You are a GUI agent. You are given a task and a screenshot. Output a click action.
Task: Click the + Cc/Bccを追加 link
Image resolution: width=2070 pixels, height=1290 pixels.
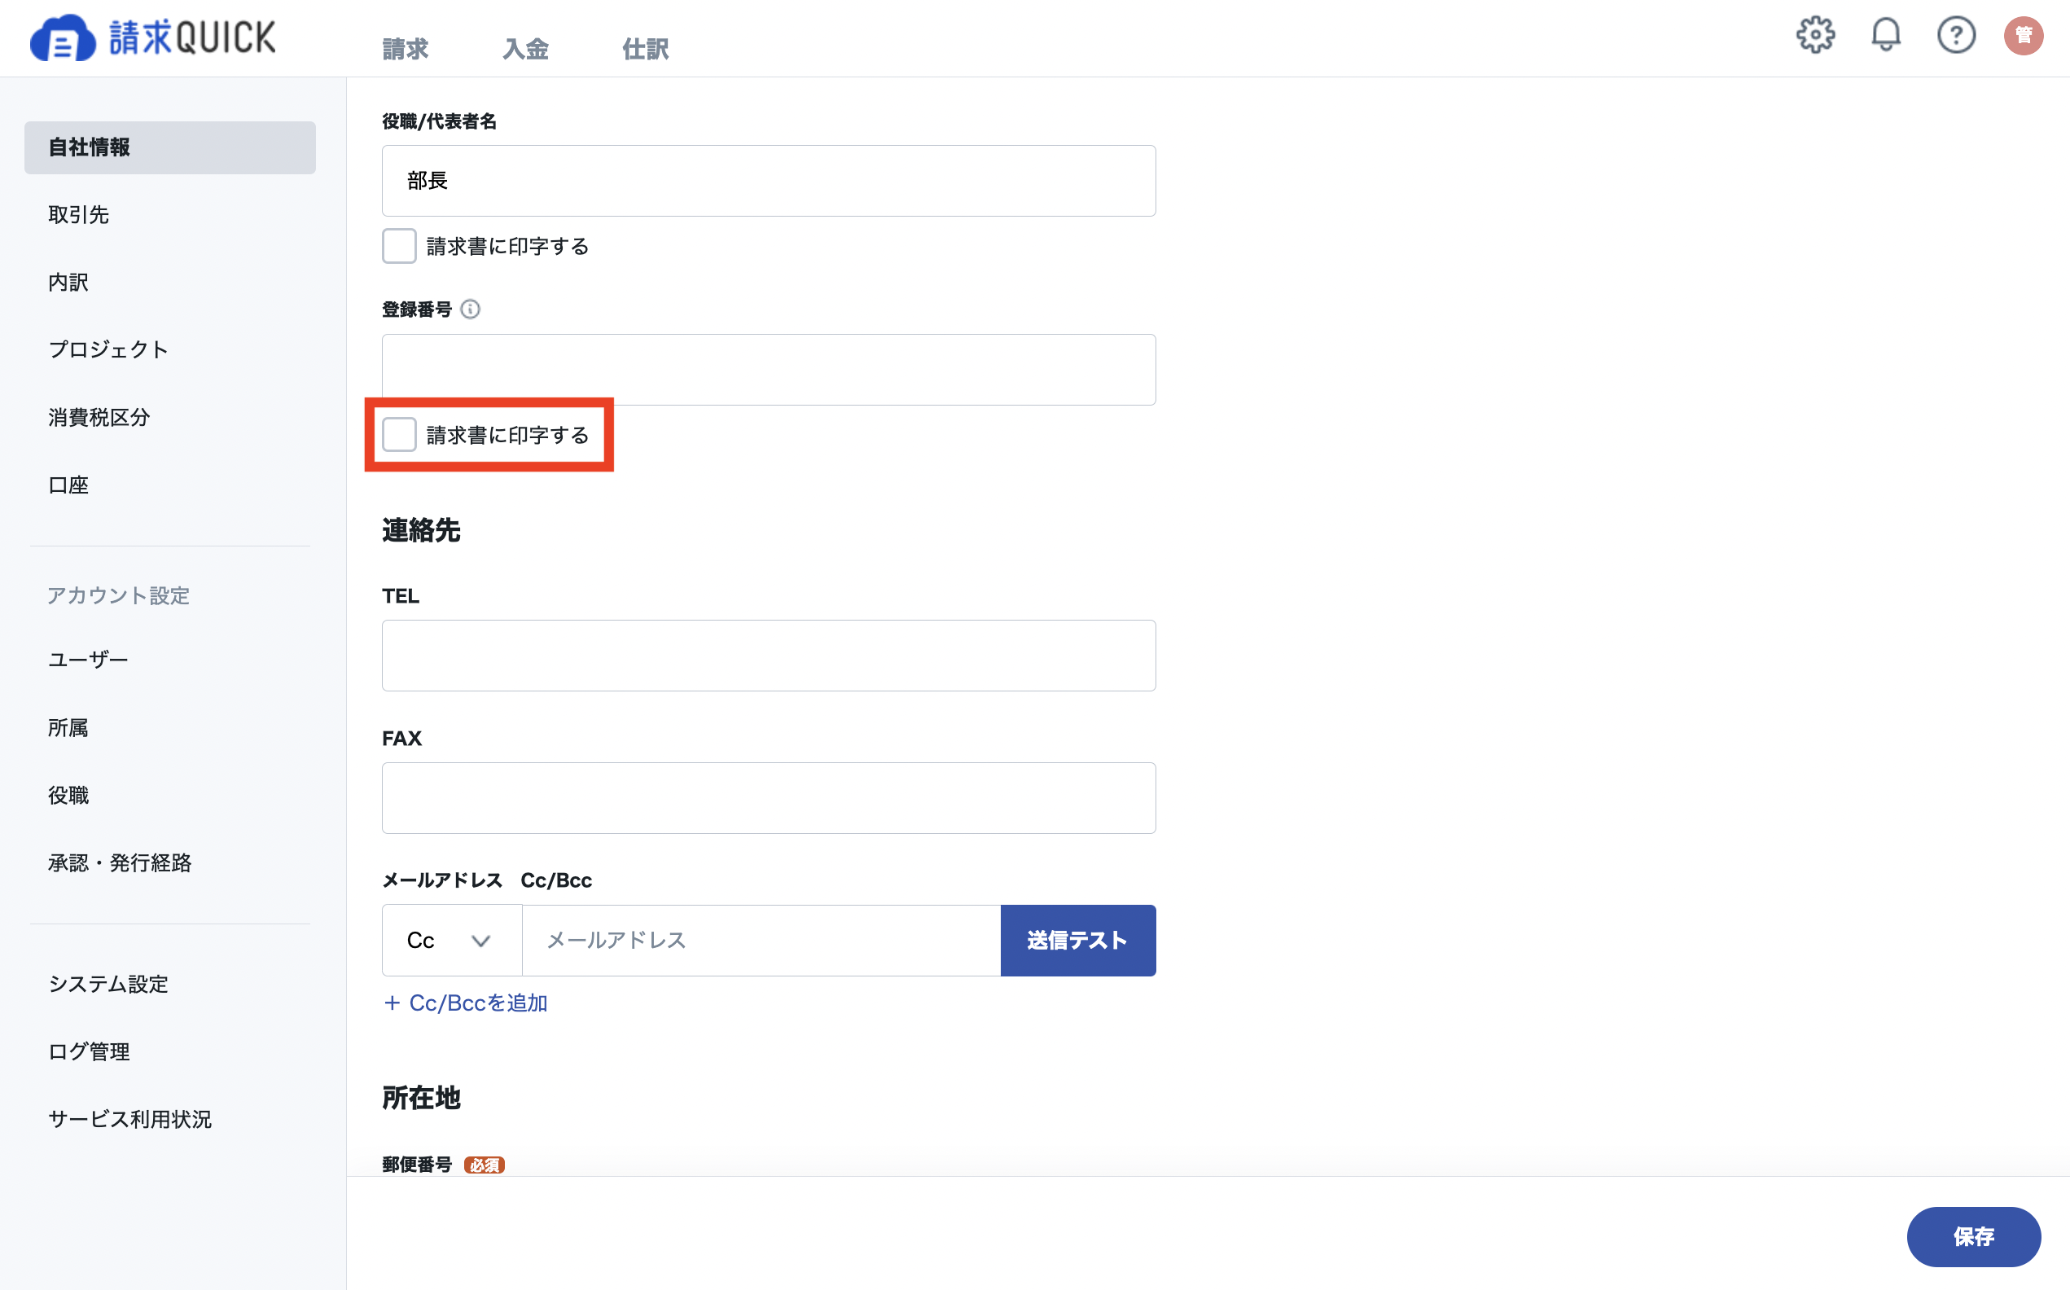pyautogui.click(x=466, y=1003)
